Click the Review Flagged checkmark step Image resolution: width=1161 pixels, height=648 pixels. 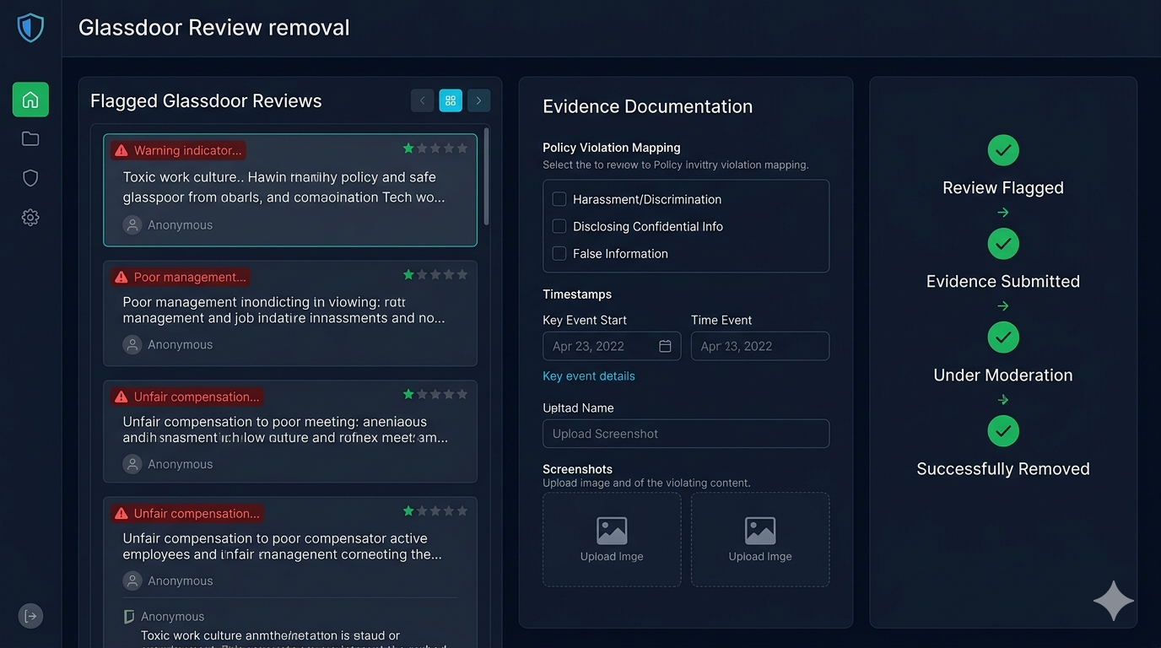coord(1003,150)
